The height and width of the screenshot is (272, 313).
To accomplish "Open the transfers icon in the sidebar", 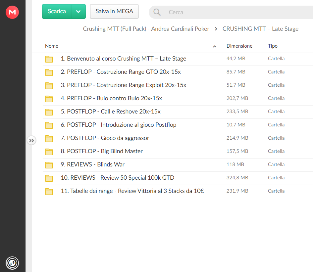I will pyautogui.click(x=12, y=263).
